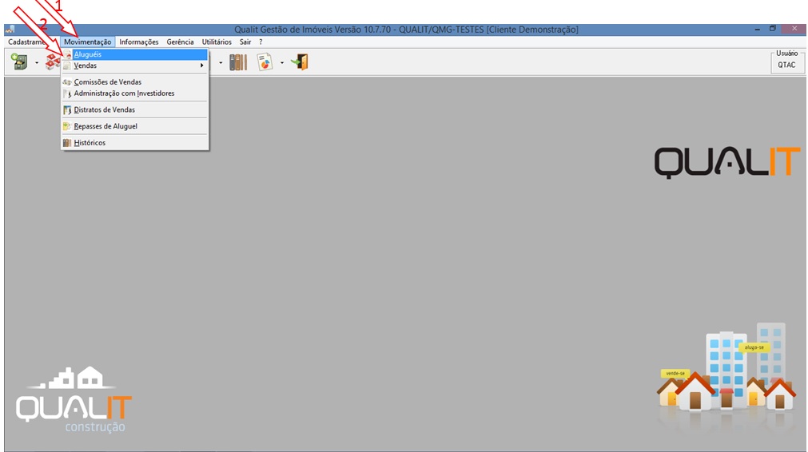The width and height of the screenshot is (808, 452).
Task: Click the bookshelf binders toolbar icon
Action: click(238, 62)
